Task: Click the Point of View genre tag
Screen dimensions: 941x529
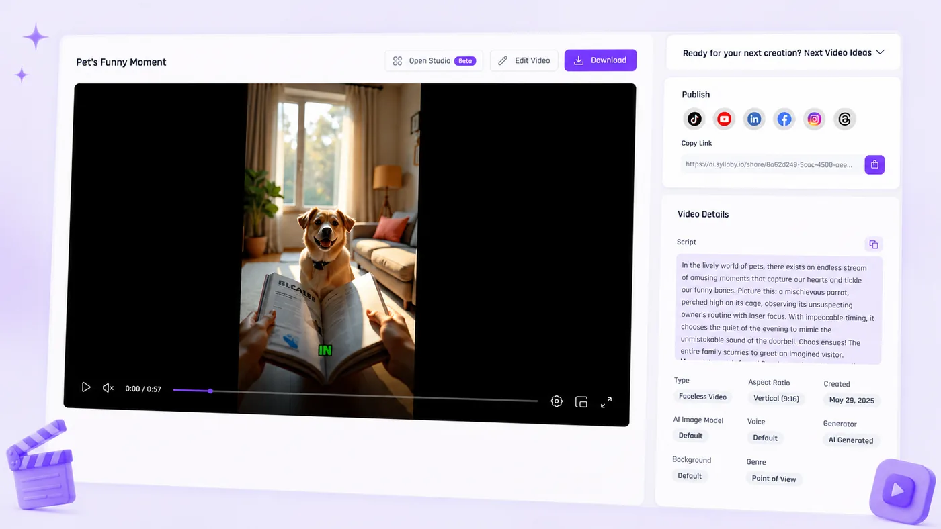Action: pos(774,479)
